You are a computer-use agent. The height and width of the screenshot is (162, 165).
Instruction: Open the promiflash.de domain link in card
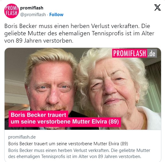pyautogui.click(x=22, y=137)
